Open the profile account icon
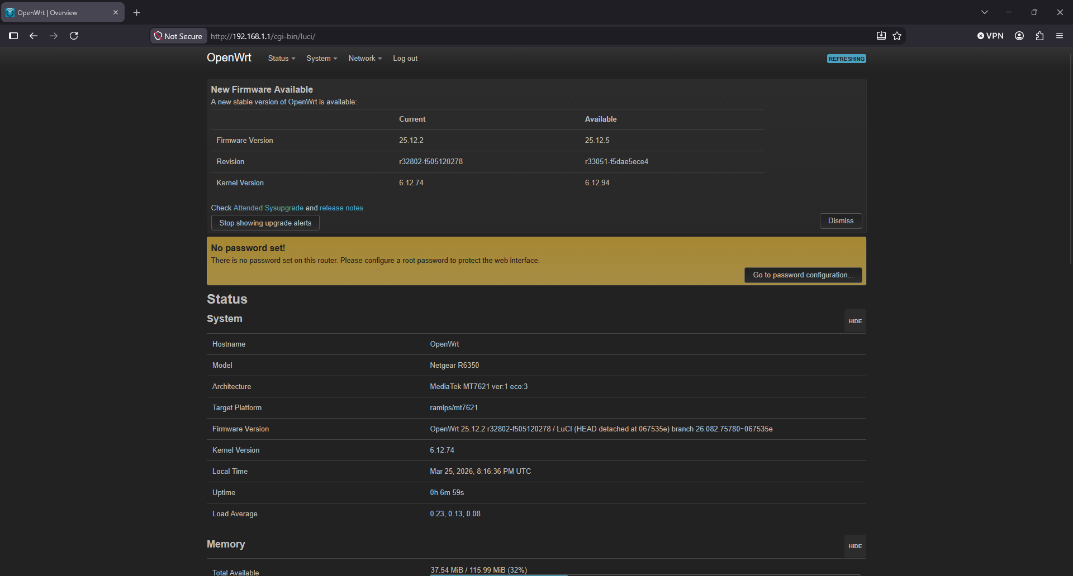This screenshot has height=576, width=1073. (1019, 36)
